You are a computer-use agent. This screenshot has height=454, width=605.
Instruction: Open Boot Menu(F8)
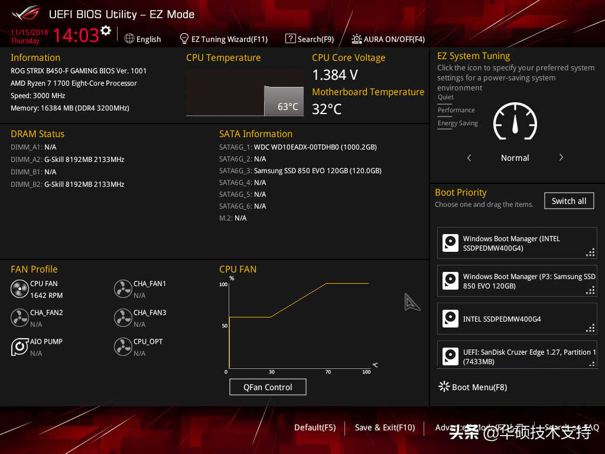(x=479, y=387)
